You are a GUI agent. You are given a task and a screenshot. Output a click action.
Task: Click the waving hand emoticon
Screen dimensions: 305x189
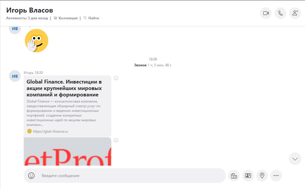click(37, 41)
